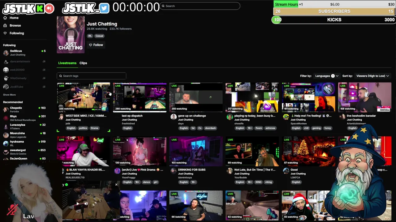
Task: Close the floating mini player
Action: [x=116, y=185]
